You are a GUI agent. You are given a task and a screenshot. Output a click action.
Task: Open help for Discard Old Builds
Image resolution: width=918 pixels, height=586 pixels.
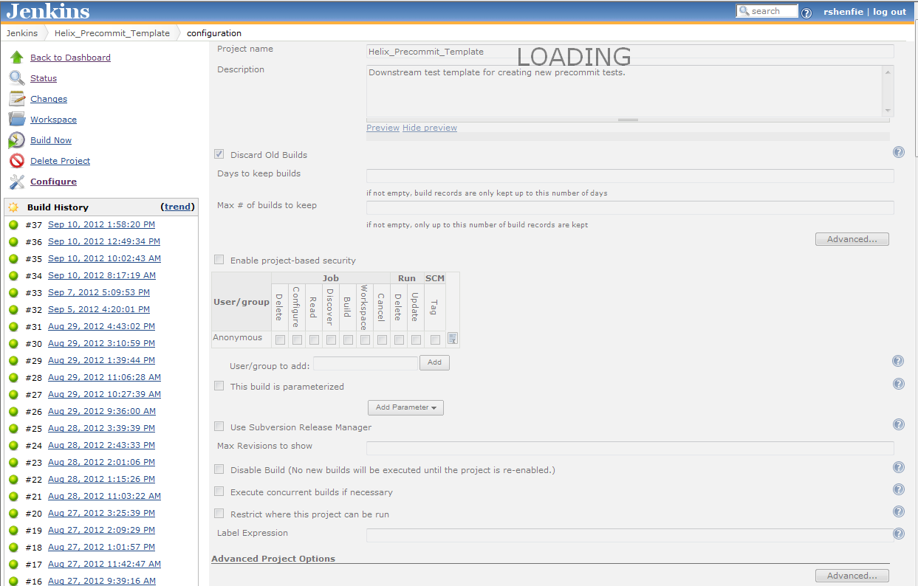[898, 152]
